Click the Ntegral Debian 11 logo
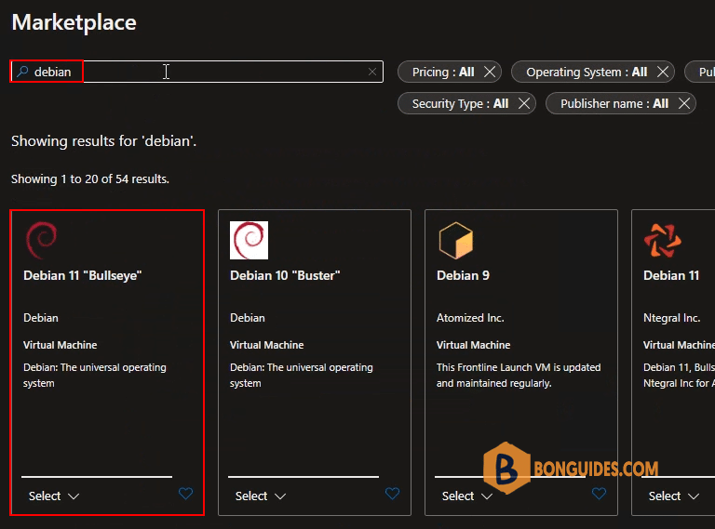Image resolution: width=715 pixels, height=529 pixels. click(x=662, y=240)
